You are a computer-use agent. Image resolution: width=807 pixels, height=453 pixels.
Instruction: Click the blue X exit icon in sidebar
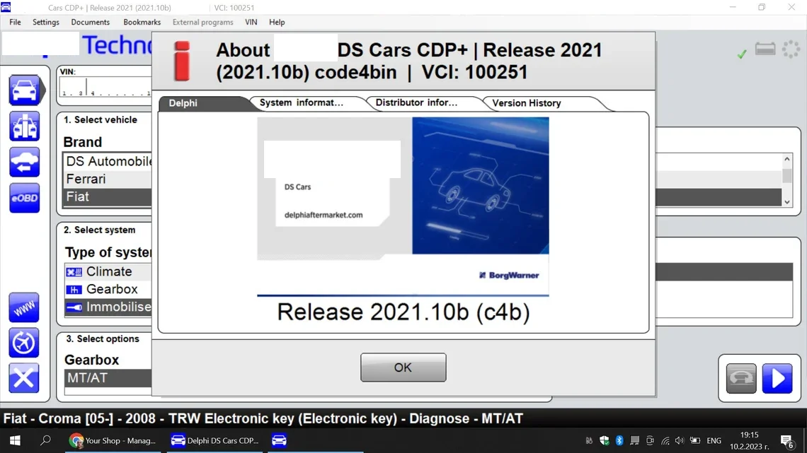[24, 379]
